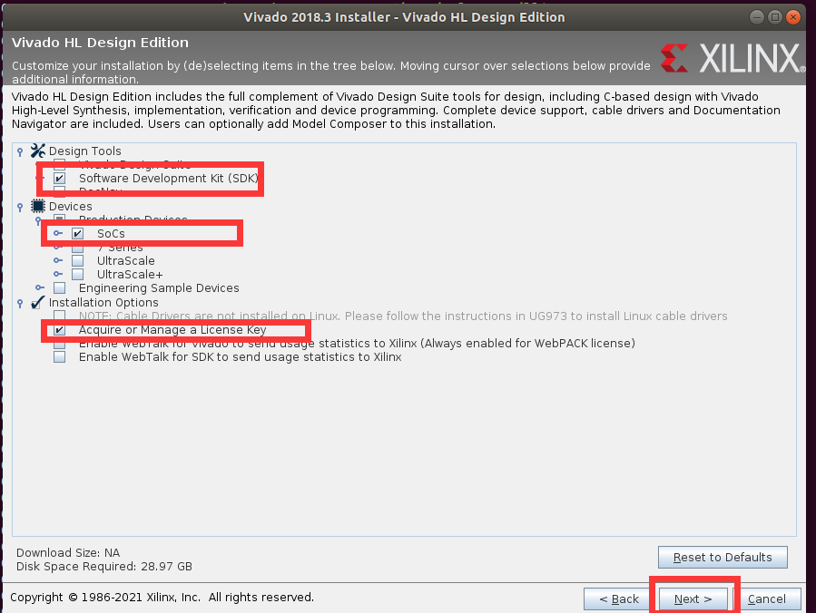Minimize the installer window
The width and height of the screenshot is (816, 613).
pyautogui.click(x=757, y=17)
